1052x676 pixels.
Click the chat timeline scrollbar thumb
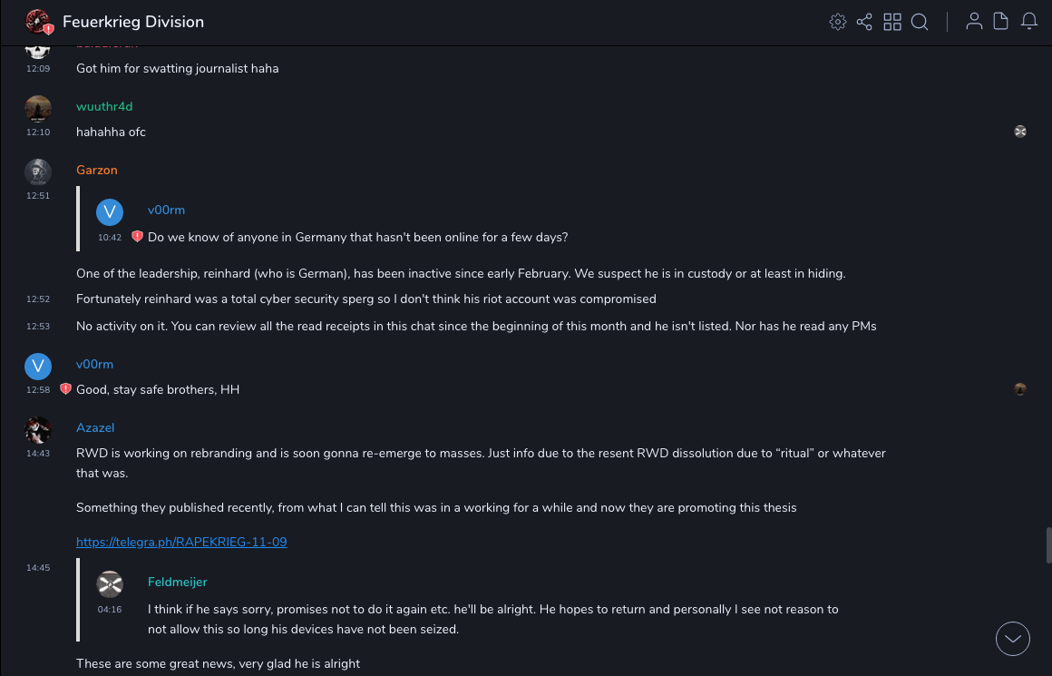click(1049, 545)
